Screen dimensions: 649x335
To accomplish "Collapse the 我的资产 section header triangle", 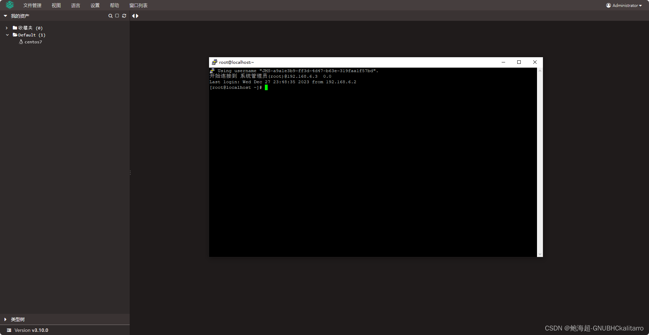I will [x=5, y=16].
